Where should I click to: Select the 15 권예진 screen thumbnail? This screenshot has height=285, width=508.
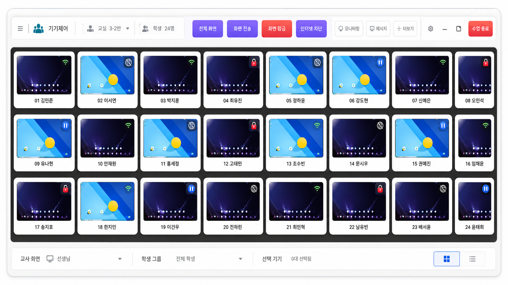coord(422,138)
